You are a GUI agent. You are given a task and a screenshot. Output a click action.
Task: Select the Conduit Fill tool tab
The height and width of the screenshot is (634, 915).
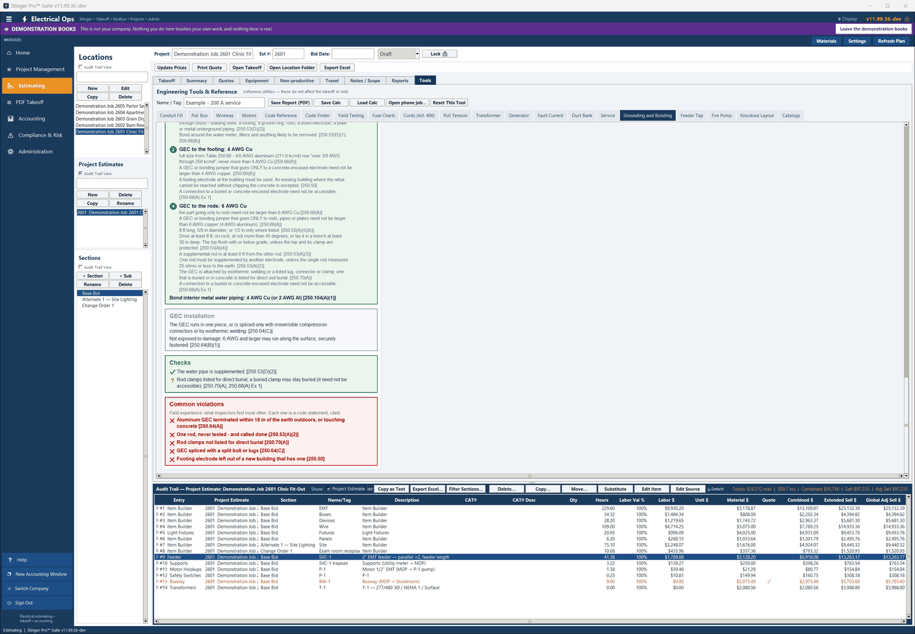(x=171, y=115)
